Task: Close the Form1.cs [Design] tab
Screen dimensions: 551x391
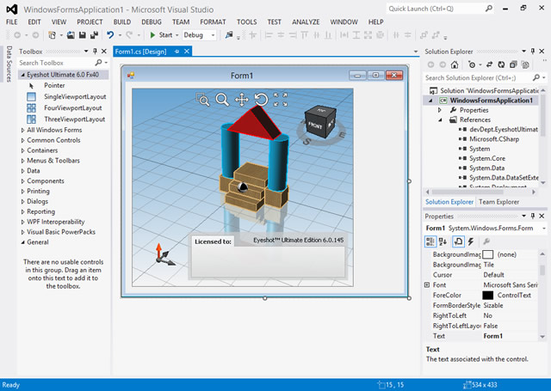Action: [187, 52]
